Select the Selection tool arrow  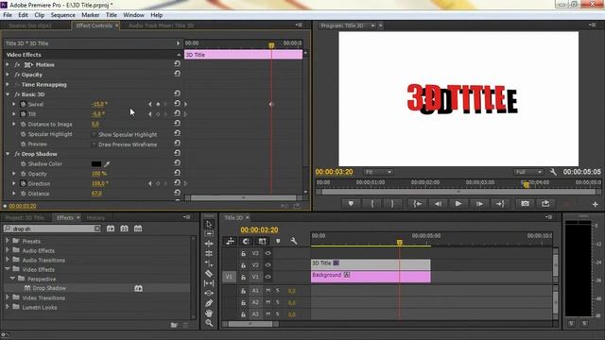(209, 225)
